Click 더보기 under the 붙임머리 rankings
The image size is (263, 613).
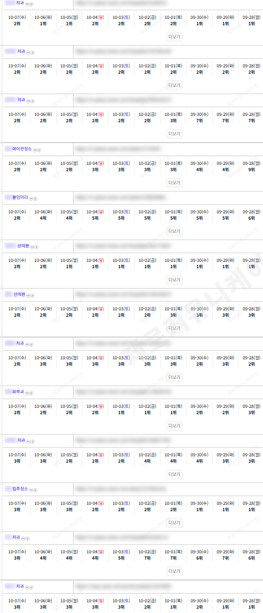174,231
